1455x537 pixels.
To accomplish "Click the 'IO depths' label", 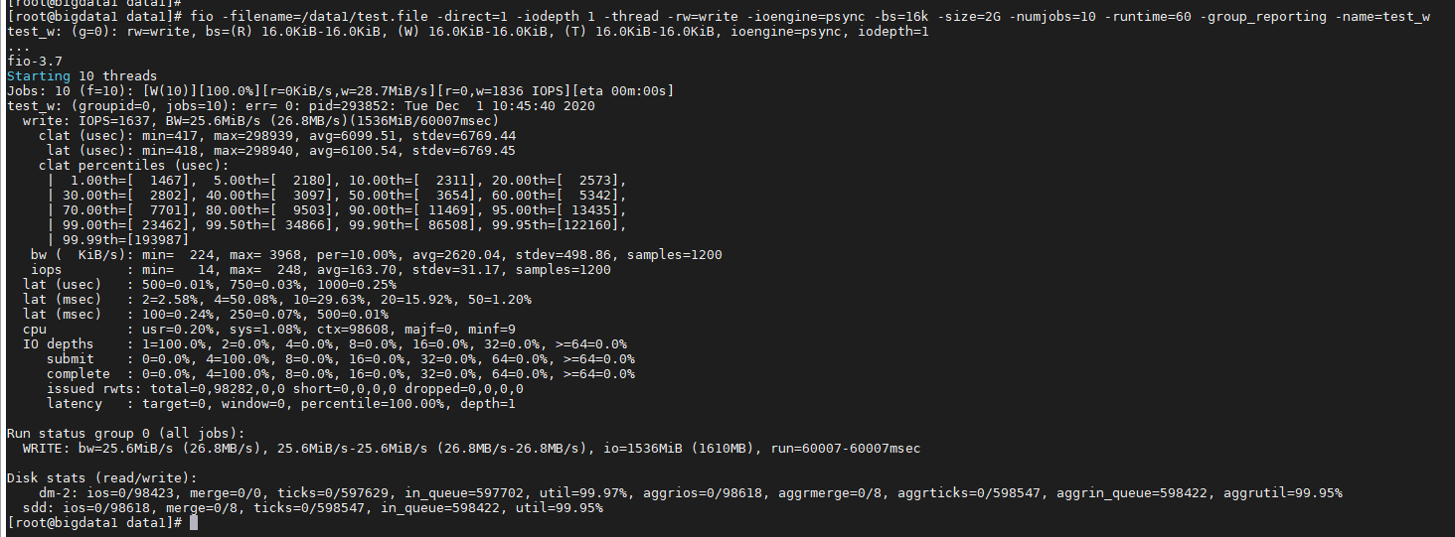I will pyautogui.click(x=58, y=344).
